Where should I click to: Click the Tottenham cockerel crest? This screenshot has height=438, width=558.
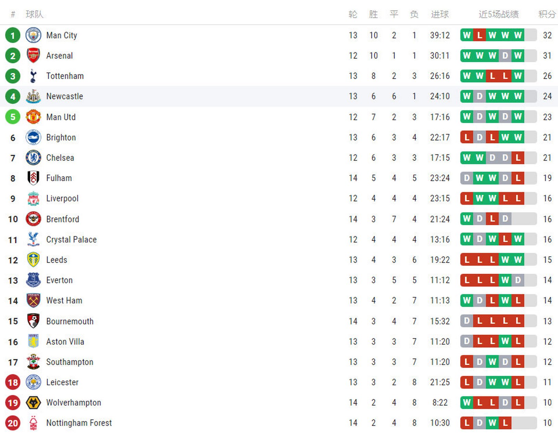[33, 76]
